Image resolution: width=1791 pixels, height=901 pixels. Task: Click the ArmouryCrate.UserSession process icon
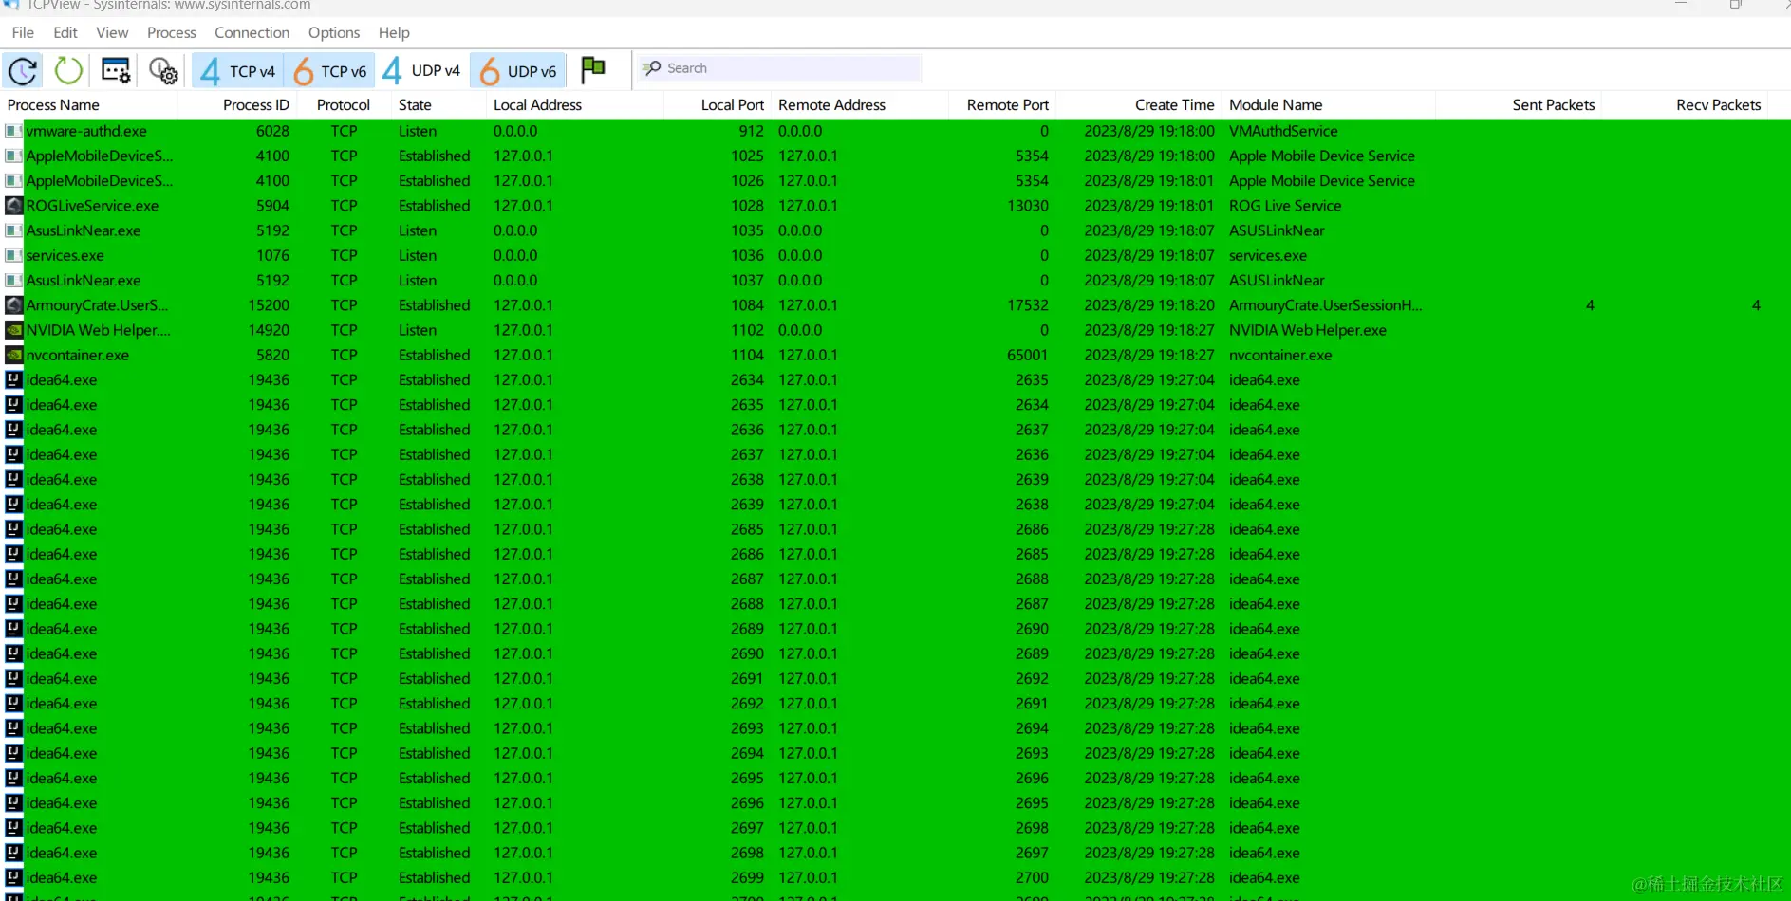[12, 304]
